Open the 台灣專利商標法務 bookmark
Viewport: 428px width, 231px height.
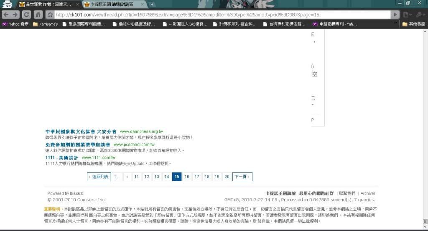click(284, 24)
